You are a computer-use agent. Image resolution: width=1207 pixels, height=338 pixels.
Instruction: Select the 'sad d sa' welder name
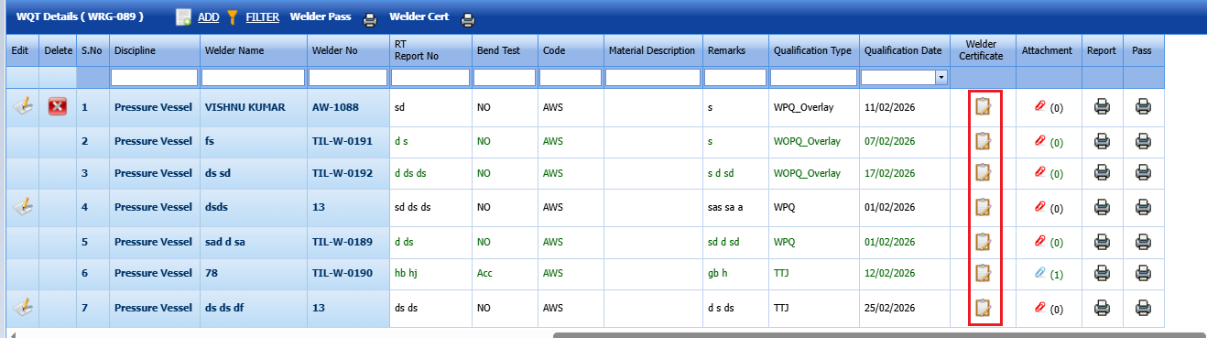click(x=225, y=242)
